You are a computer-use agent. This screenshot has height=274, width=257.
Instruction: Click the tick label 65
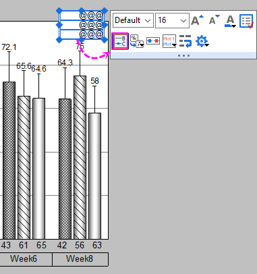point(41,245)
